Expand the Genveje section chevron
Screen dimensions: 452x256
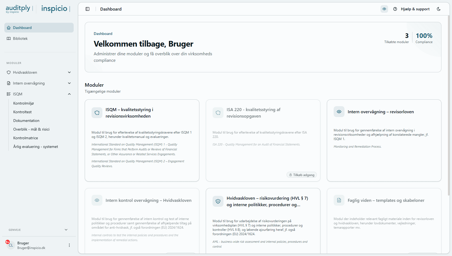click(x=66, y=230)
